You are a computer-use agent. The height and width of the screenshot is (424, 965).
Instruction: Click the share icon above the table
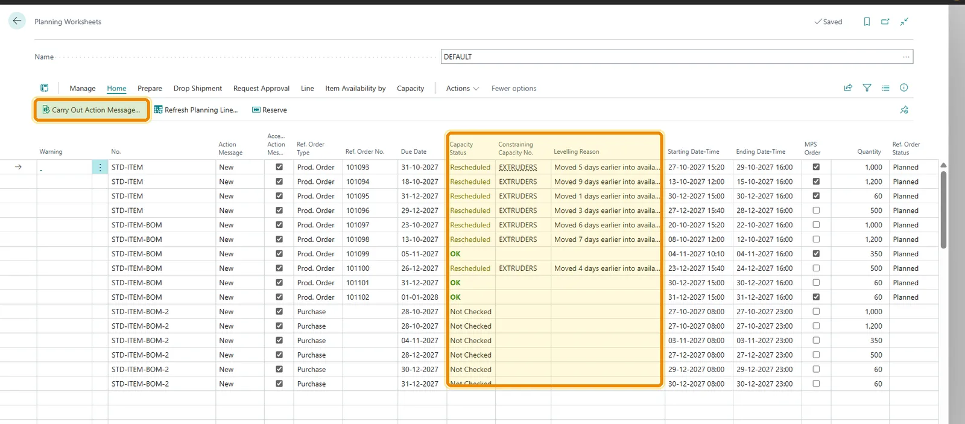848,88
